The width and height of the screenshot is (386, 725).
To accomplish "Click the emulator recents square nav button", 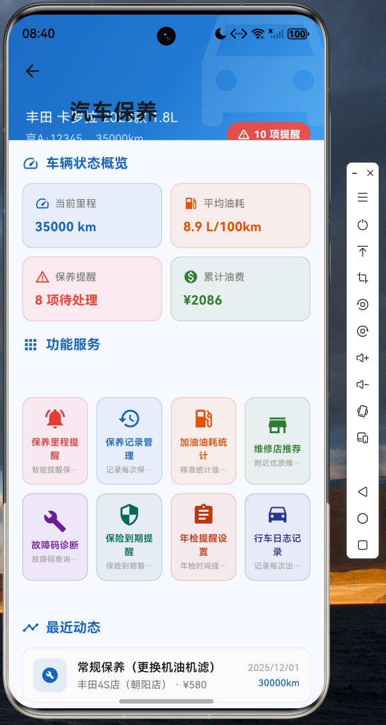I will point(363,545).
